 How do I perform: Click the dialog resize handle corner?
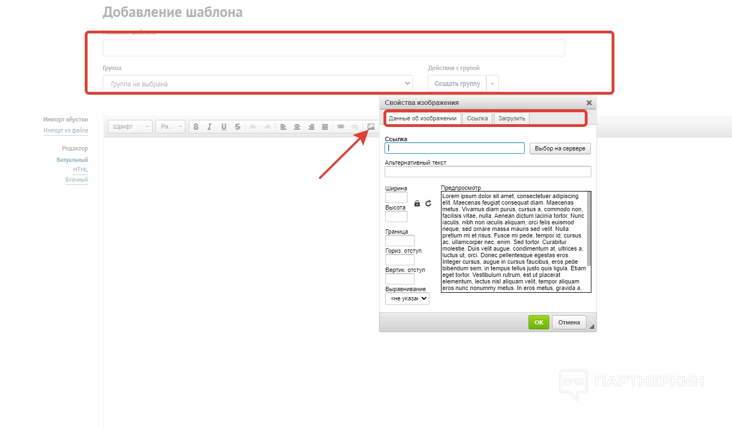[592, 327]
